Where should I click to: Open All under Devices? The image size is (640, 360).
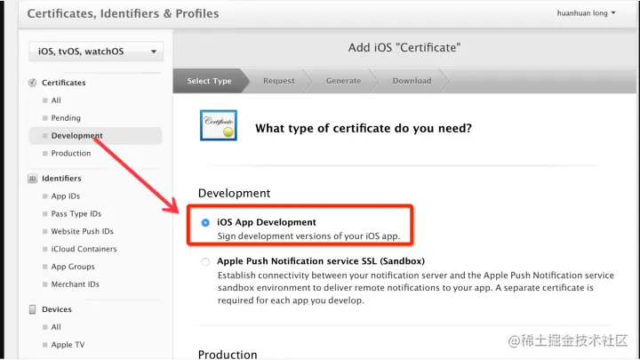point(56,327)
